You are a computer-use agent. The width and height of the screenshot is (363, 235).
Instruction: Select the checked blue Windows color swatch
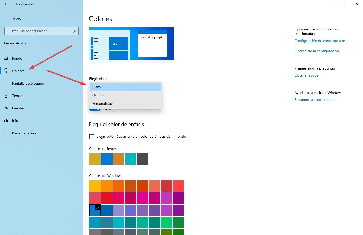click(x=95, y=210)
